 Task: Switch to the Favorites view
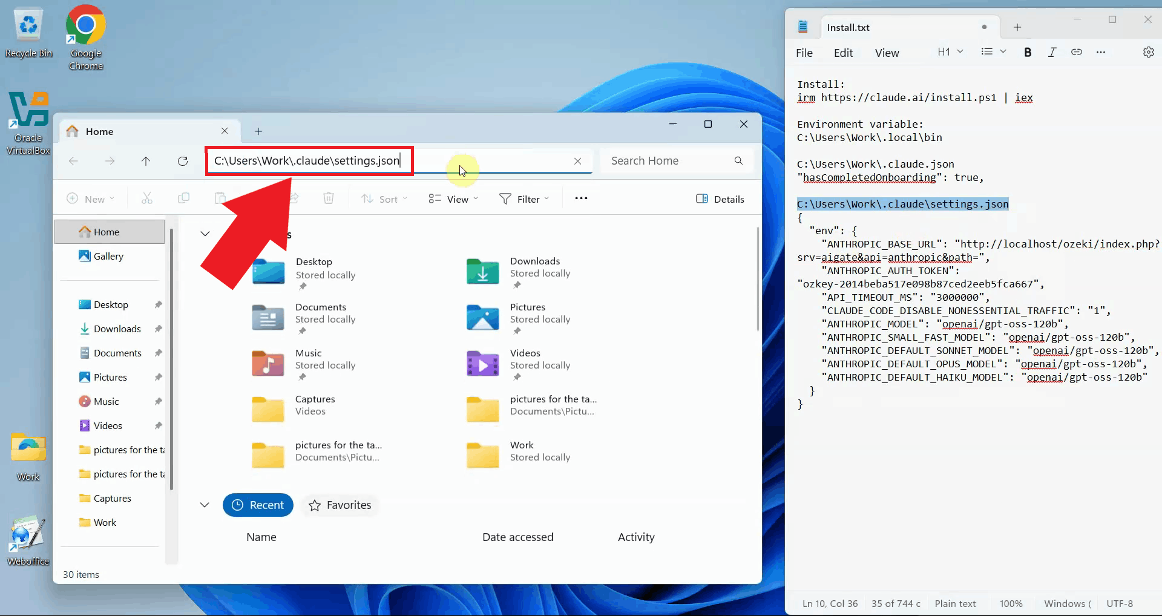[340, 505]
